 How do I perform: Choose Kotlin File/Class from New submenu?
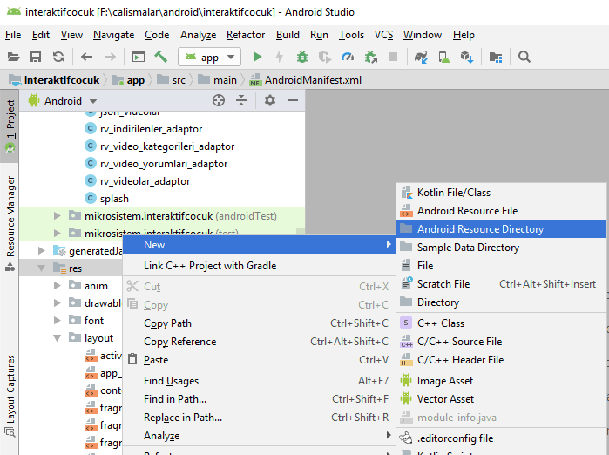point(501,193)
